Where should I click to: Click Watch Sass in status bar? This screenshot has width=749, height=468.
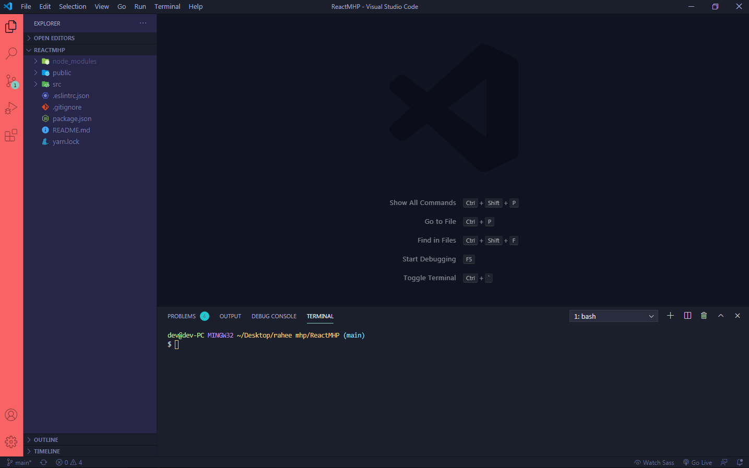(x=654, y=462)
